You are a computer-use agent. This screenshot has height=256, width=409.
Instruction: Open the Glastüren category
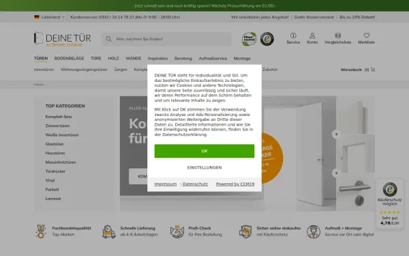click(x=55, y=144)
